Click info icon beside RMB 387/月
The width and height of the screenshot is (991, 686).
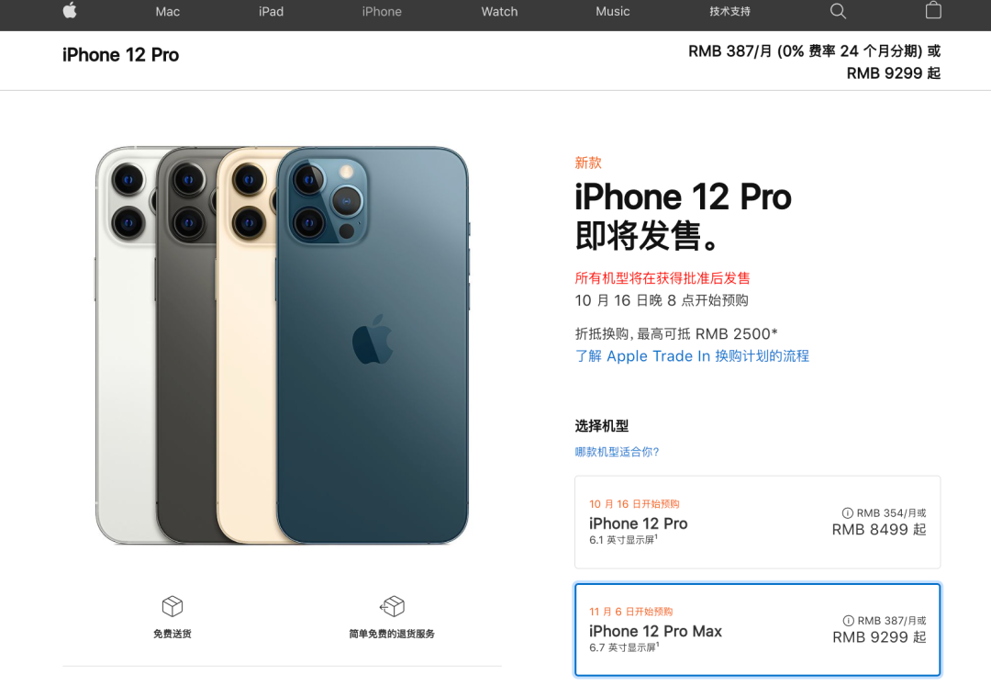[848, 620]
